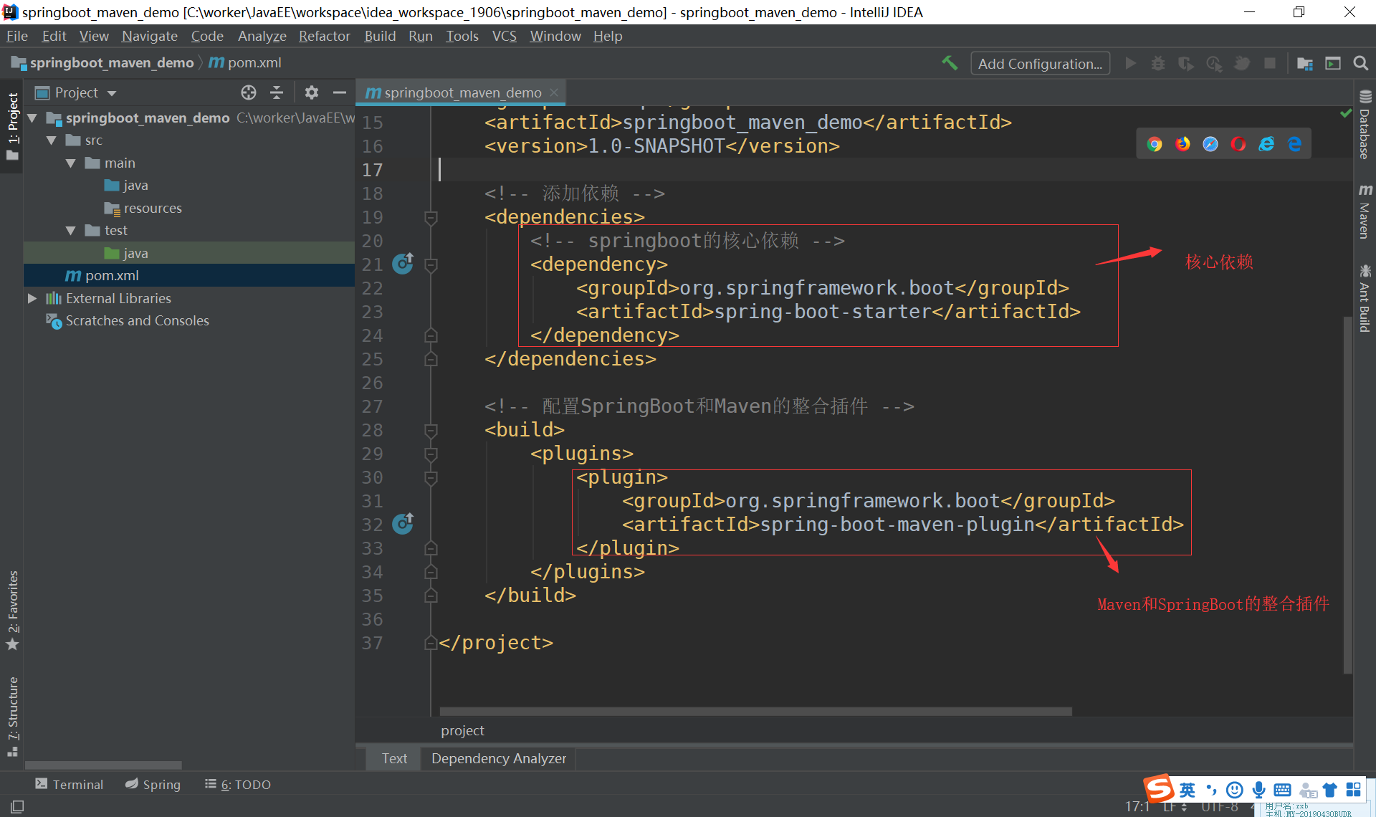Open pom.xml in Firefox browser icon
Screen dimensions: 1376x817
point(1182,144)
